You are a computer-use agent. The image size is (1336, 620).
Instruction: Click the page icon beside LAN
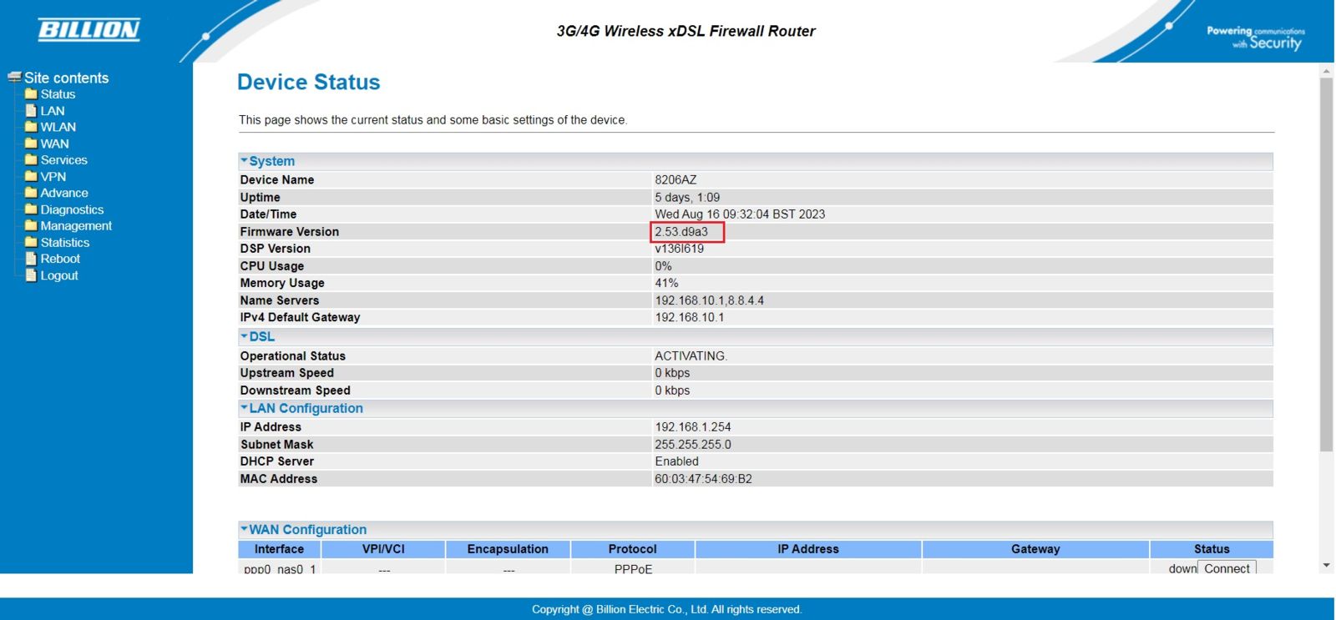pos(31,111)
